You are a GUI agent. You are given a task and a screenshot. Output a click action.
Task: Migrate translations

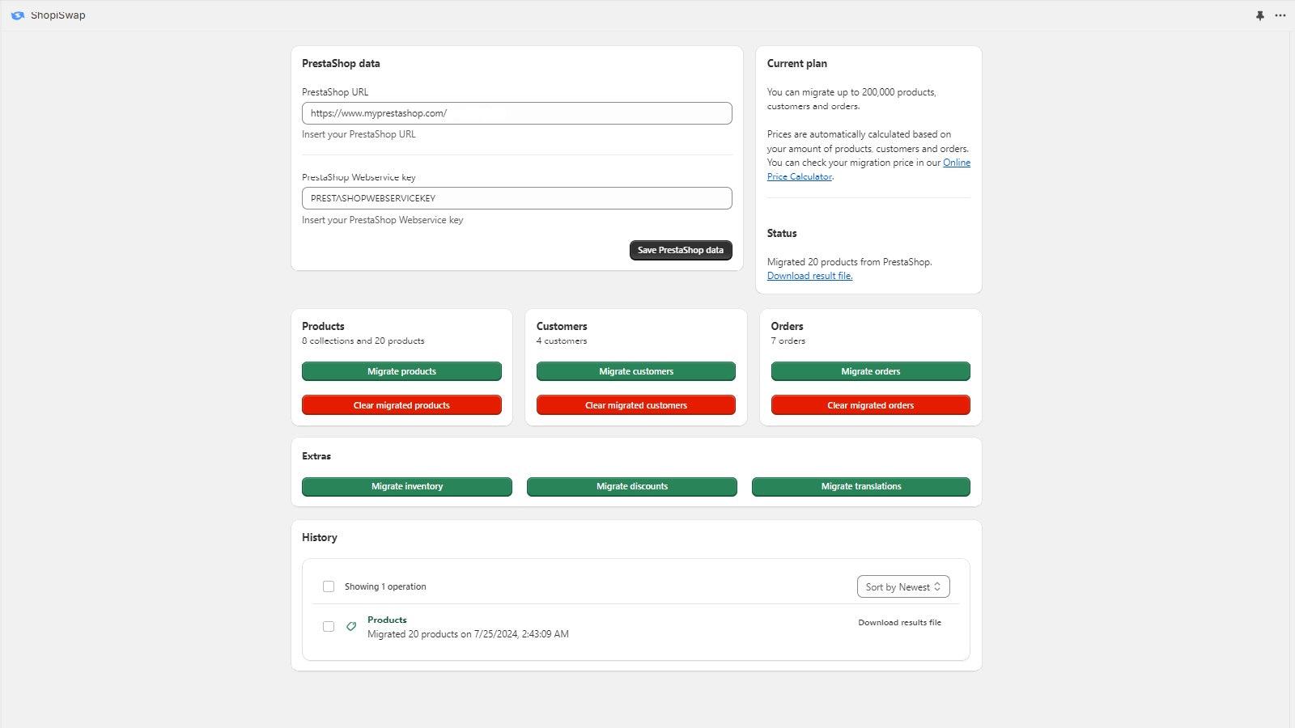click(x=861, y=486)
